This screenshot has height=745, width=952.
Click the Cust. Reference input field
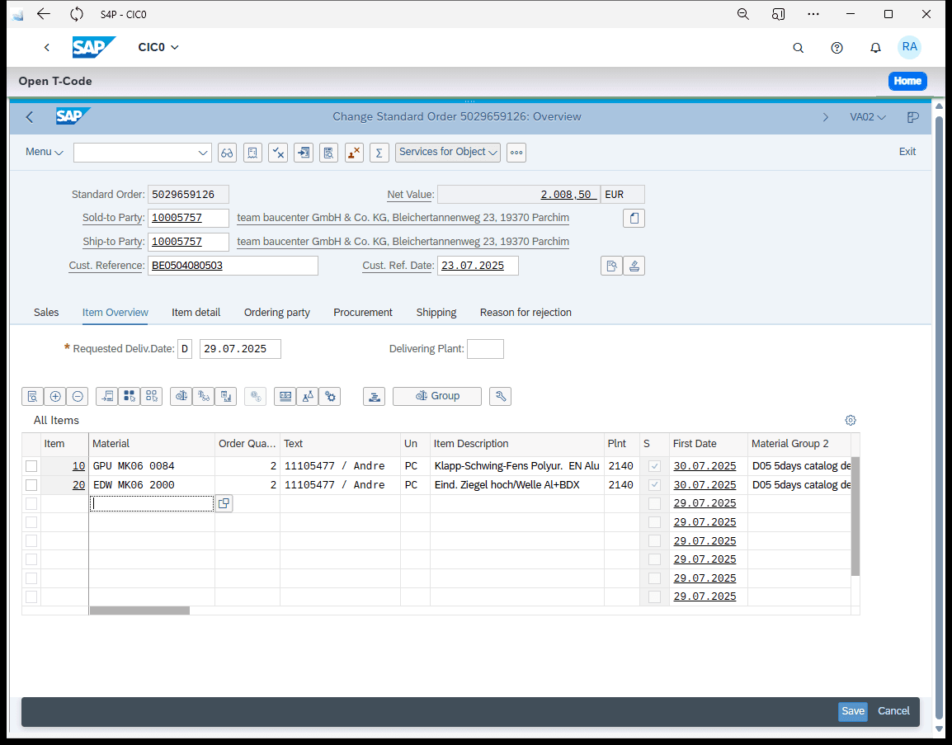pyautogui.click(x=233, y=266)
